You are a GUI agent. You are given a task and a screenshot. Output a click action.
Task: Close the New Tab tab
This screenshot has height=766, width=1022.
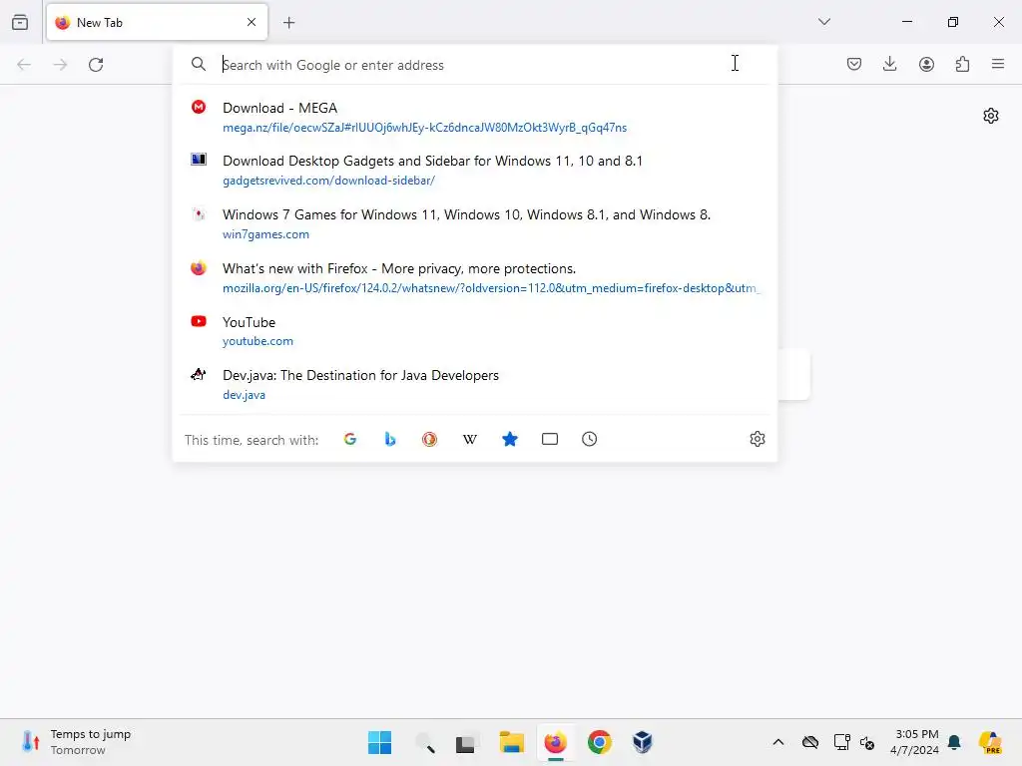tap(252, 22)
